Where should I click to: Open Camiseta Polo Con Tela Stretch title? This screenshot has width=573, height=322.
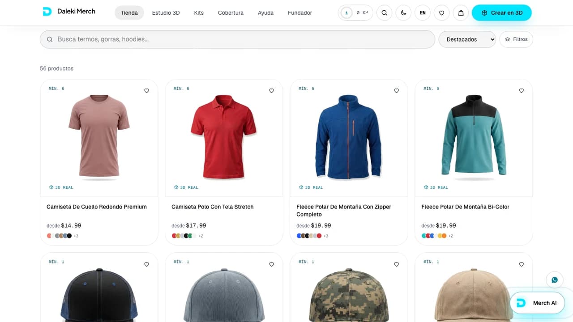point(213,207)
